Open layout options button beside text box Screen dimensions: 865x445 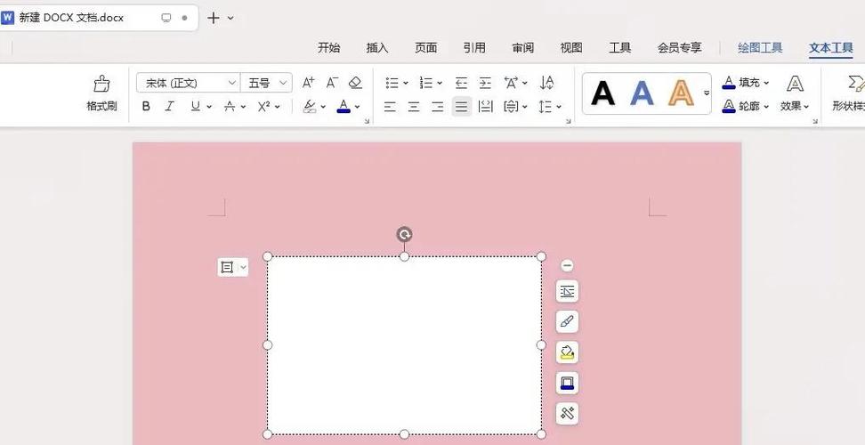tap(233, 267)
